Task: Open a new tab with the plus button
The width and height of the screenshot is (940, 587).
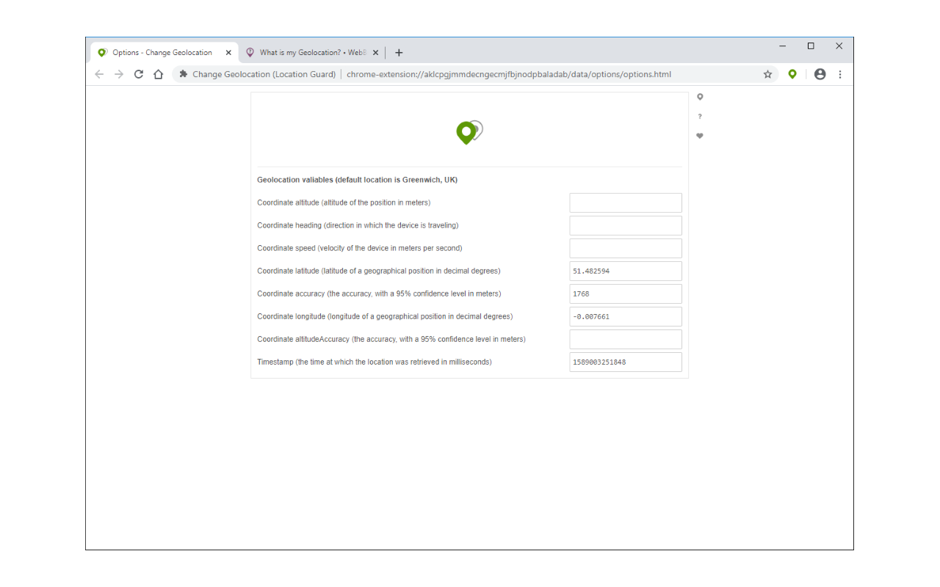Action: click(x=399, y=52)
